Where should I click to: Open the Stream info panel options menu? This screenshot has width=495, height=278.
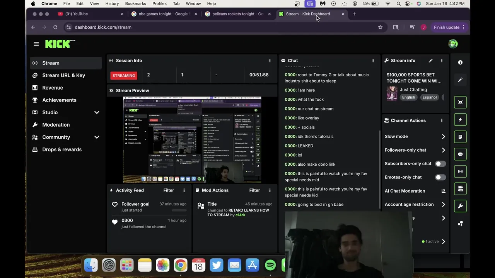(x=442, y=61)
